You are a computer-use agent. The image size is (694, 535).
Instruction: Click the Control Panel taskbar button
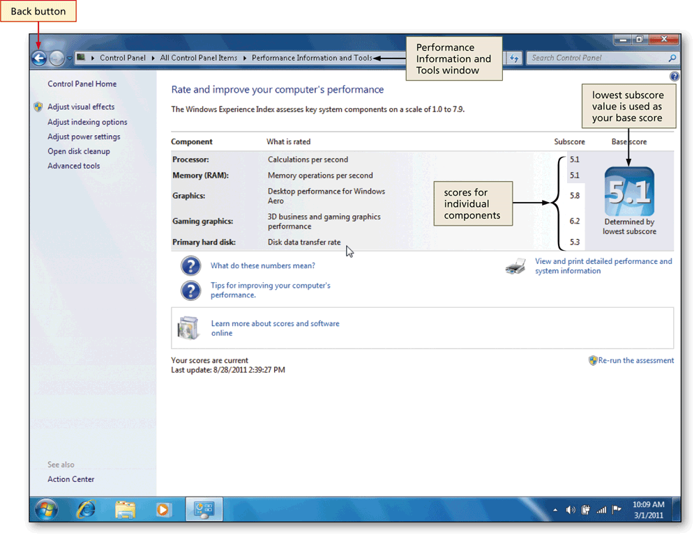click(x=204, y=509)
